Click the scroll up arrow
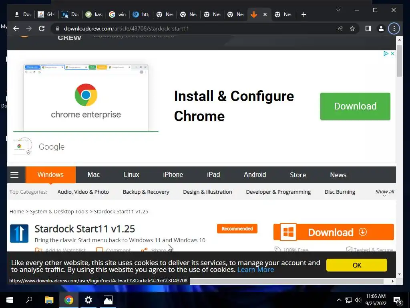This screenshot has width=410, height=308. [399, 40]
